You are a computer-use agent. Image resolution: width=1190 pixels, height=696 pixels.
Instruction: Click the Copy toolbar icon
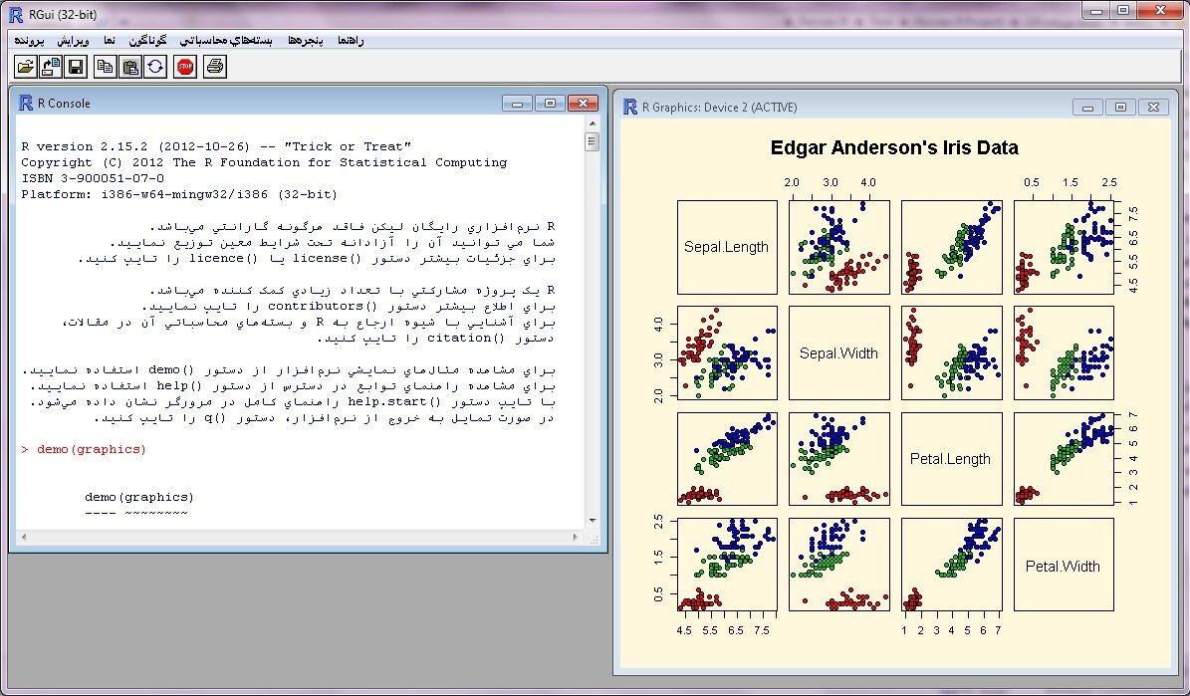coord(105,67)
